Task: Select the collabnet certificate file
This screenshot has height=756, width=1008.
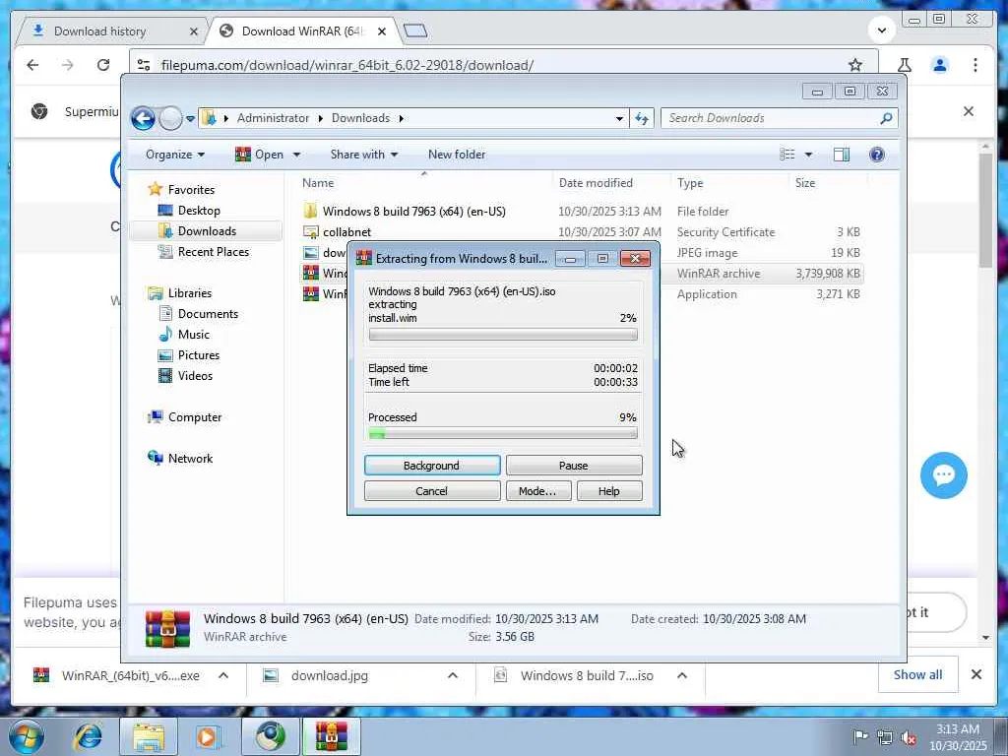Action: 346,232
